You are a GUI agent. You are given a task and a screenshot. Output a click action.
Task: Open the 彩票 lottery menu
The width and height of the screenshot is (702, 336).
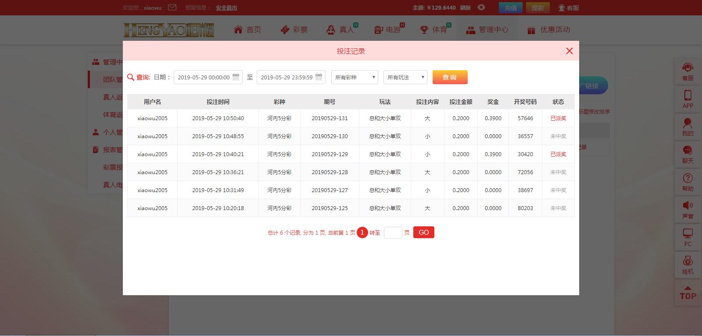pos(294,29)
